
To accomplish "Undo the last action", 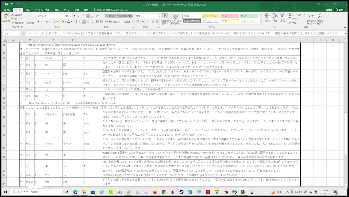I will tap(12, 4).
